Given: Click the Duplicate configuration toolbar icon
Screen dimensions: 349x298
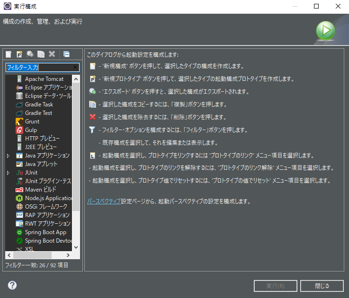Looking at the screenshot, I should point(41,54).
